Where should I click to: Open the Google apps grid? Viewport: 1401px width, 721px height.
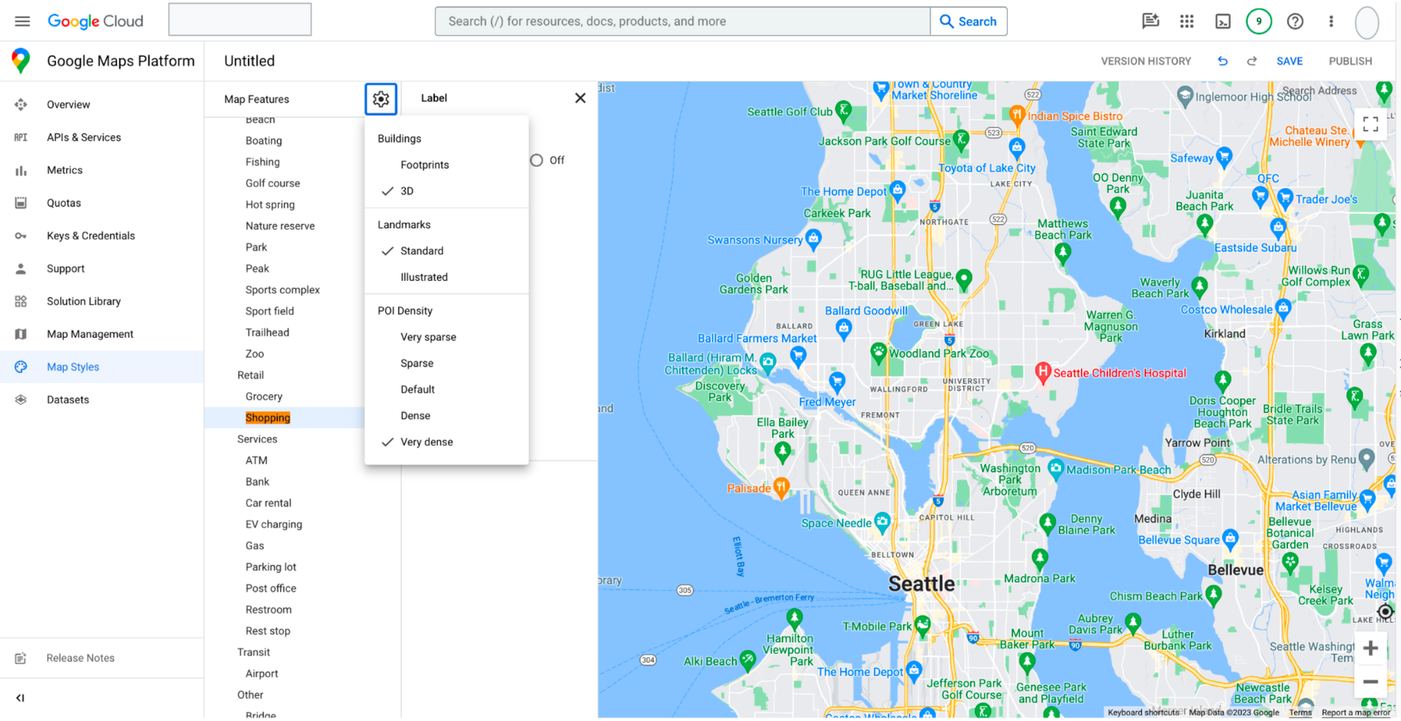1186,21
